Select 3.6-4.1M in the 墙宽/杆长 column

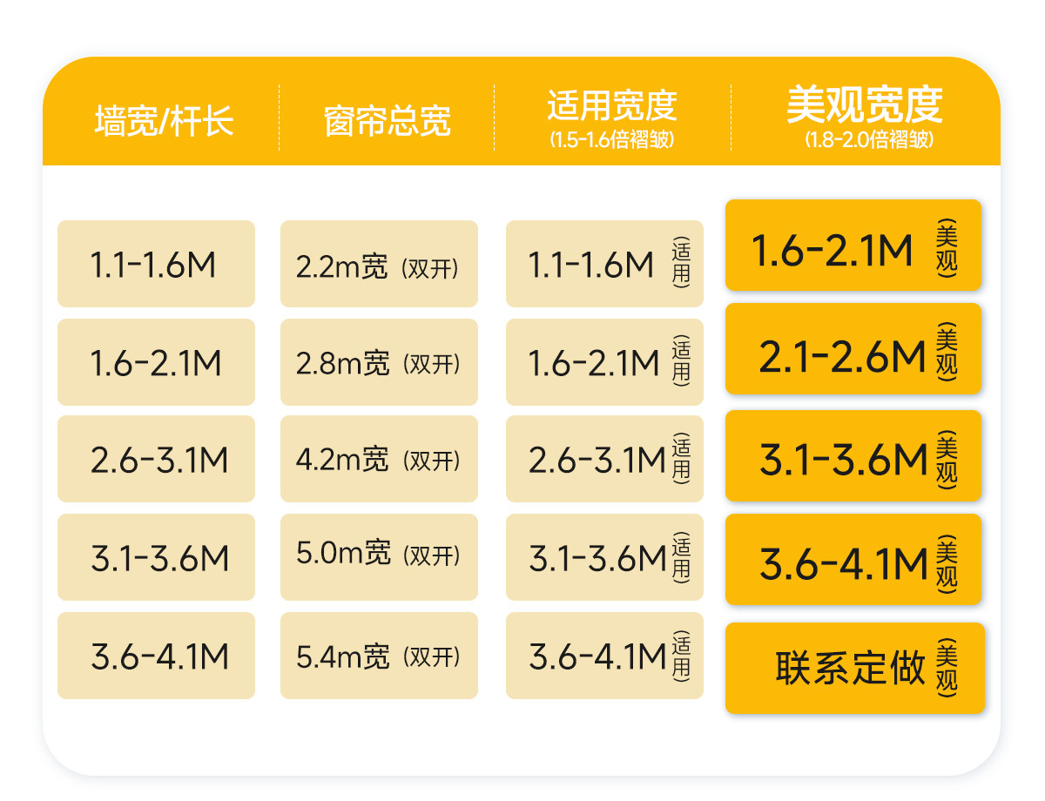tap(157, 656)
